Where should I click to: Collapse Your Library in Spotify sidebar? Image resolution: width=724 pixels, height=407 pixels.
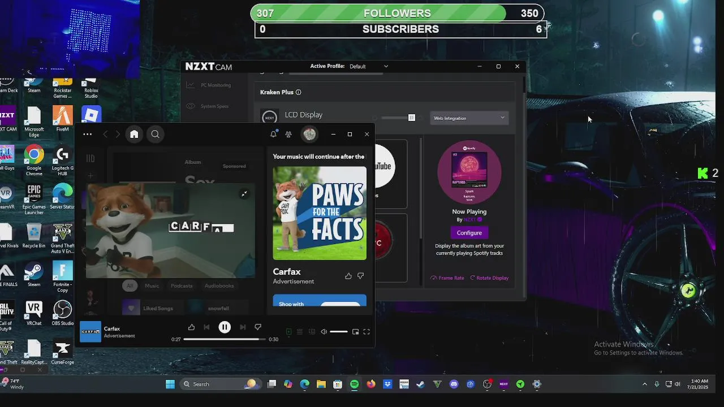pos(90,159)
